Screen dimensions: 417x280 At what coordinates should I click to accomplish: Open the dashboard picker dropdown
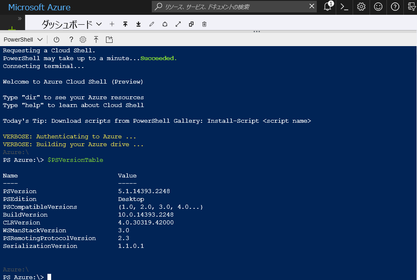pos(99,24)
